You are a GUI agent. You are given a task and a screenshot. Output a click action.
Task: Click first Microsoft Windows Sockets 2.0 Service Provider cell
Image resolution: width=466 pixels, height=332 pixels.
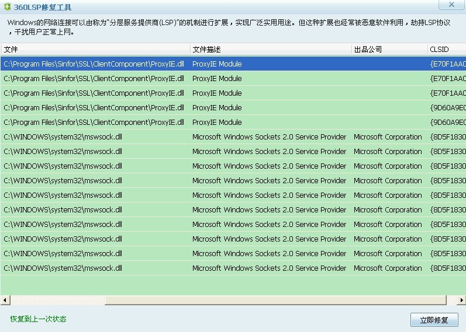(270, 137)
